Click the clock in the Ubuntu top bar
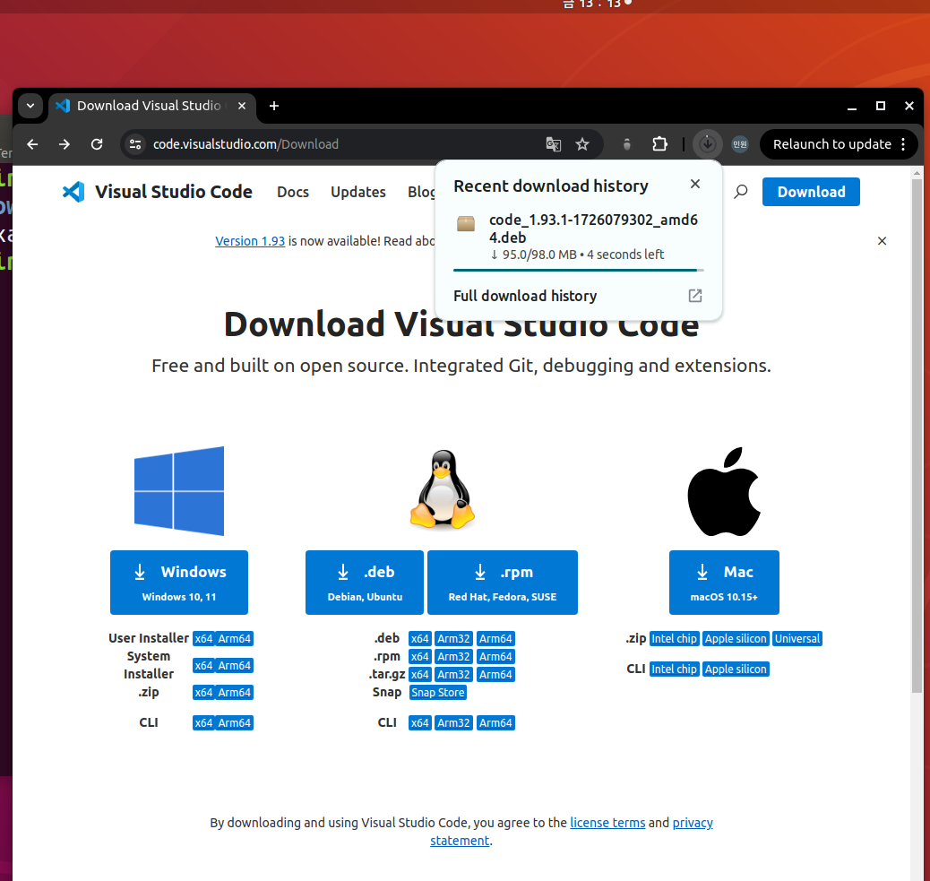 coord(596,4)
